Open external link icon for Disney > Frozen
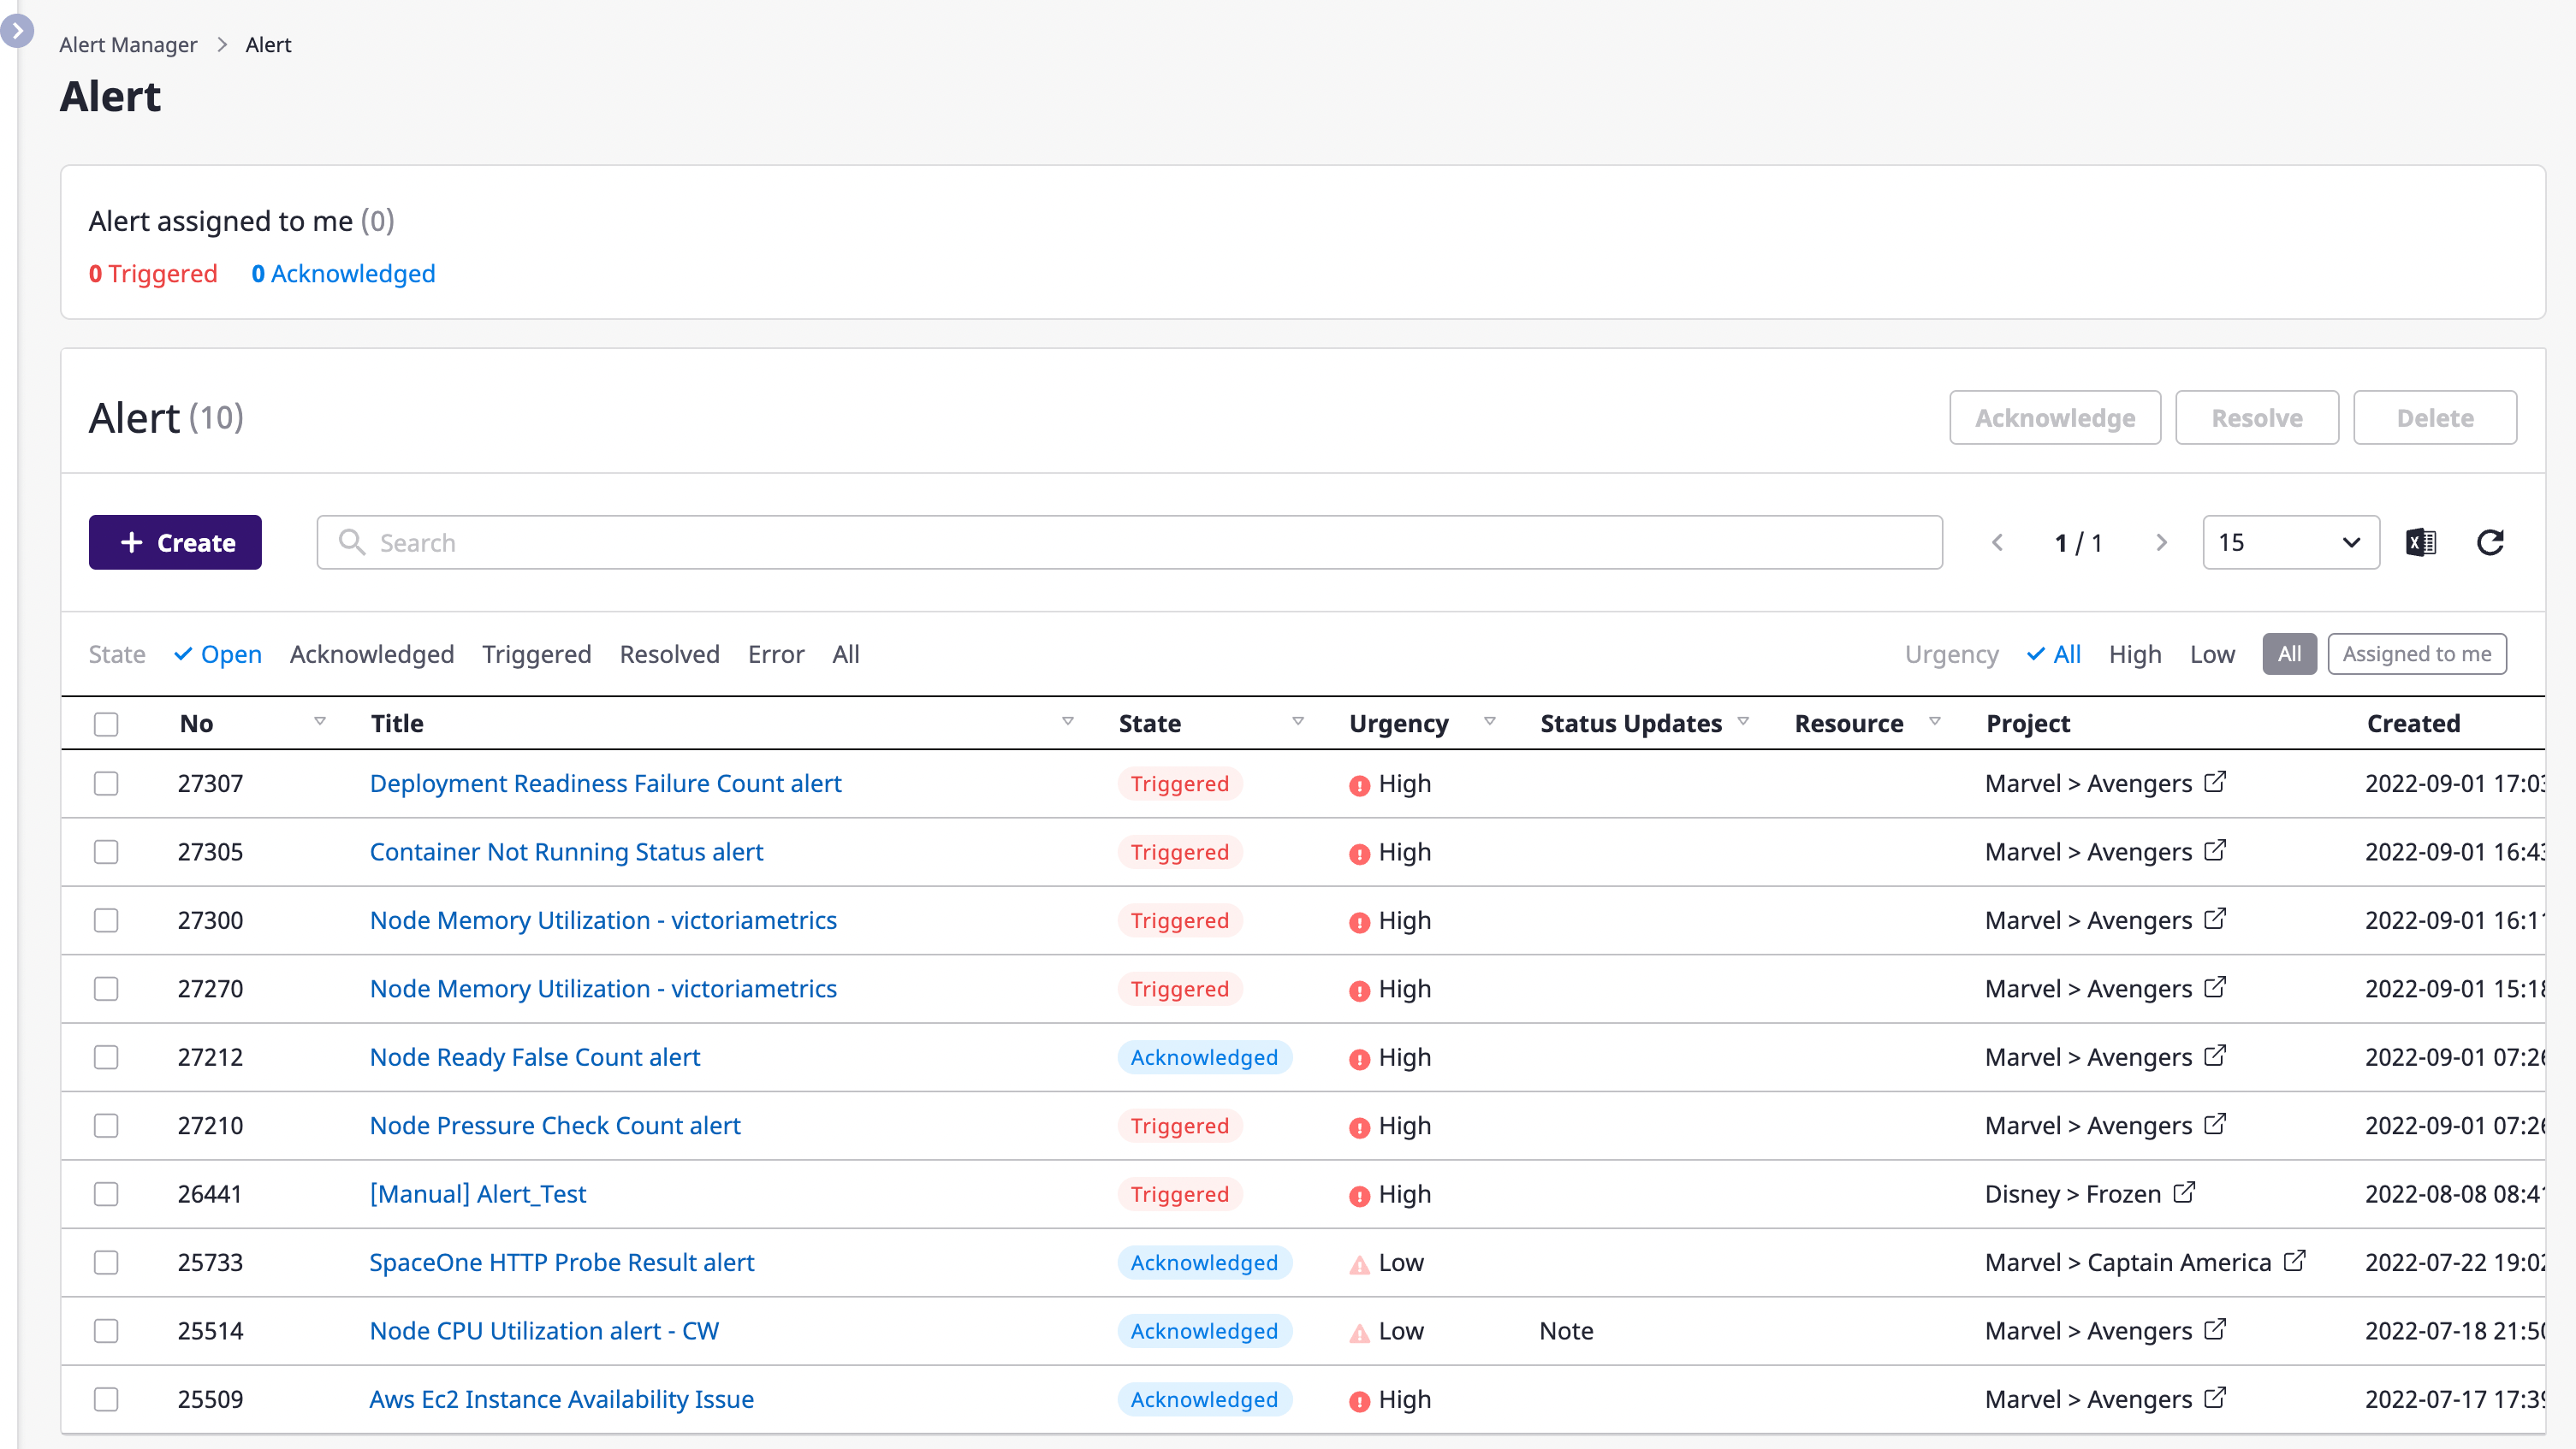 coord(2185,1192)
